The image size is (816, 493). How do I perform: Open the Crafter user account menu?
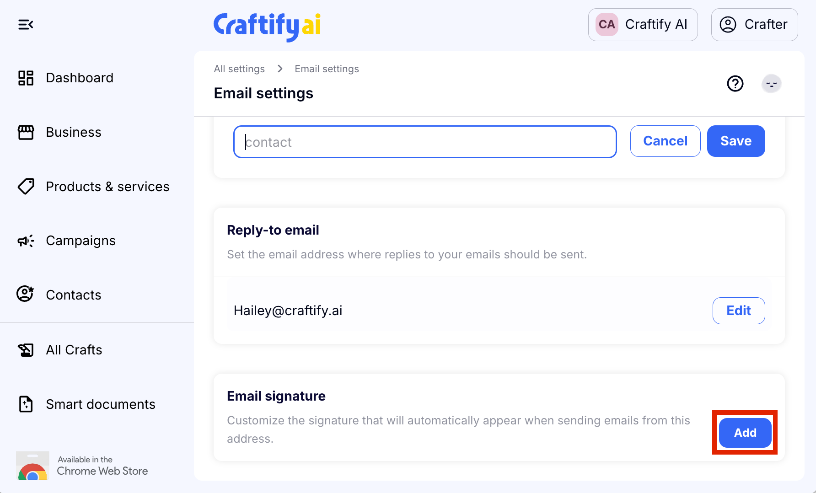(x=754, y=25)
